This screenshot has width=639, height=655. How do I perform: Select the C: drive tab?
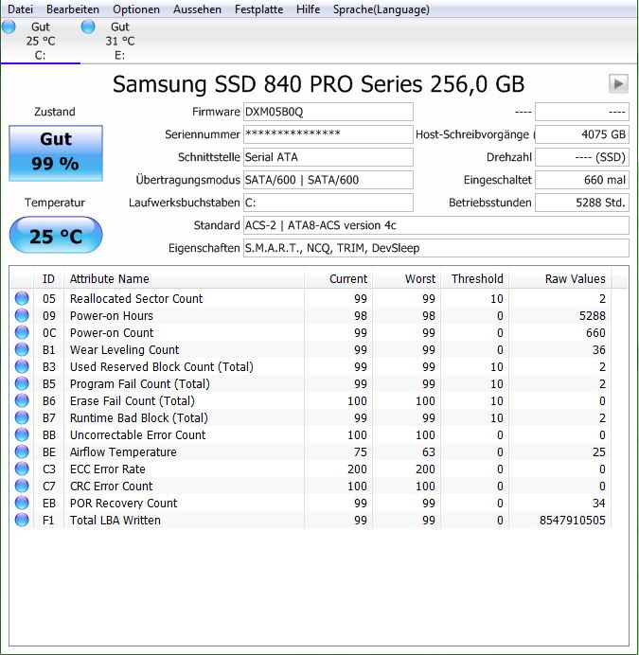40,41
